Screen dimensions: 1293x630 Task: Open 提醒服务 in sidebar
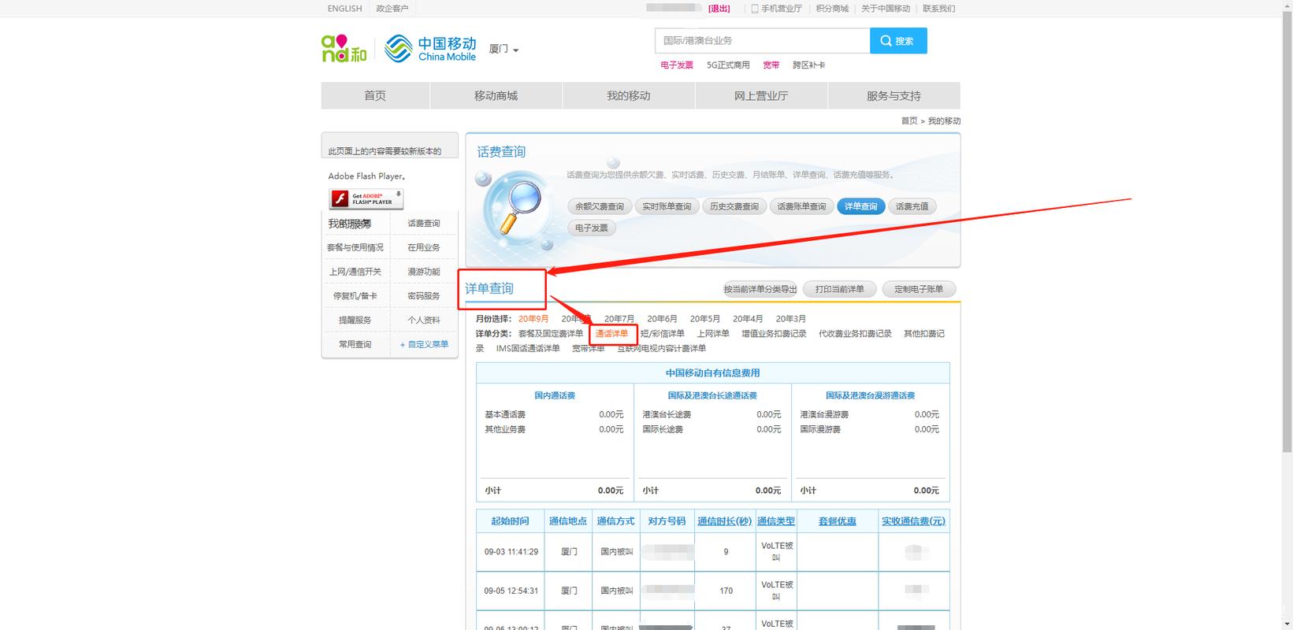(355, 321)
